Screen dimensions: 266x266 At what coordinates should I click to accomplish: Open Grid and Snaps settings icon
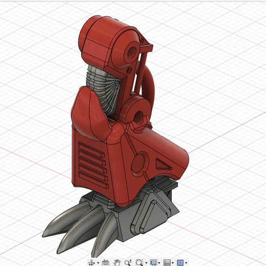pos(167,263)
